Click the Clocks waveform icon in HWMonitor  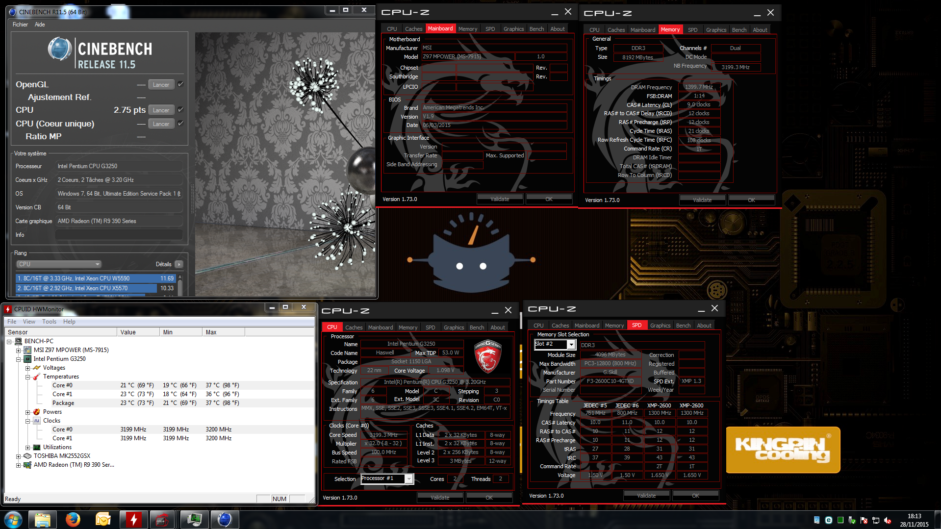pos(37,421)
